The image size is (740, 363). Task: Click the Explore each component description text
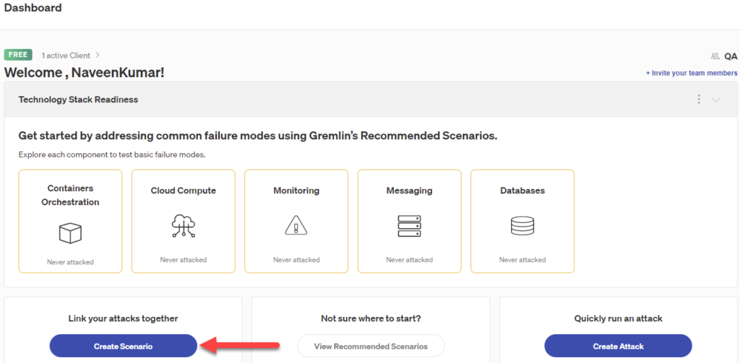click(x=112, y=154)
